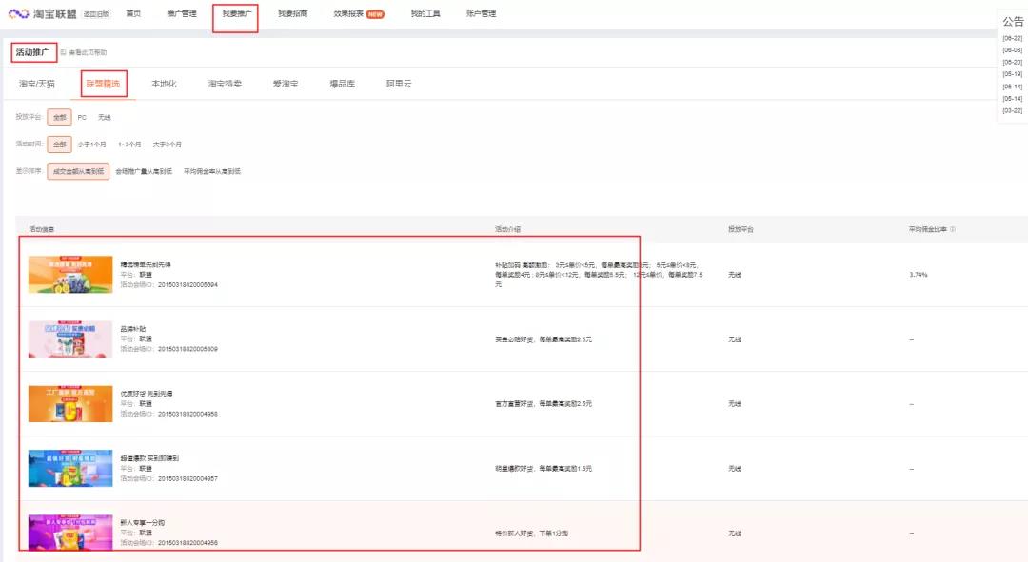This screenshot has width=1028, height=562.
Task: Click 无线 in the 新人专享一分购 row
Action: 734,533
